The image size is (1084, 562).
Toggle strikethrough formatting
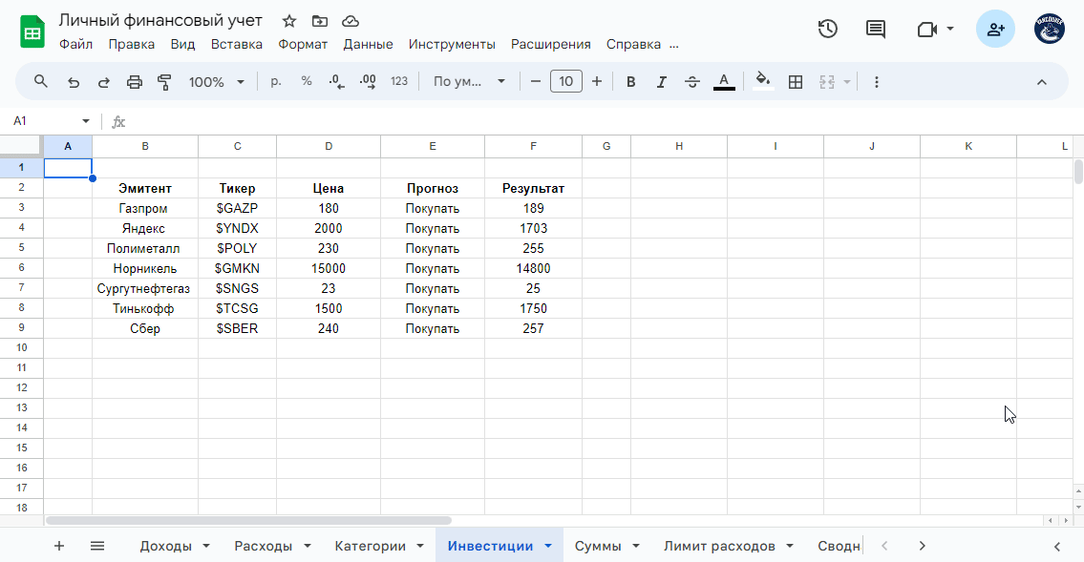pos(692,82)
